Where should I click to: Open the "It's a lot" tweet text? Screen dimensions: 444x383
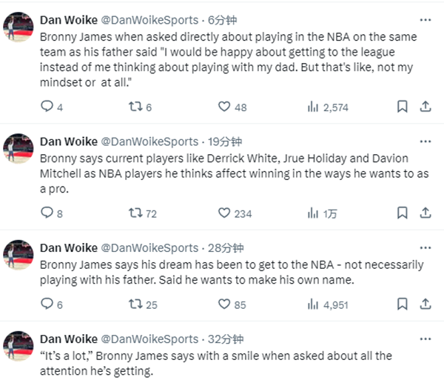click(x=215, y=362)
